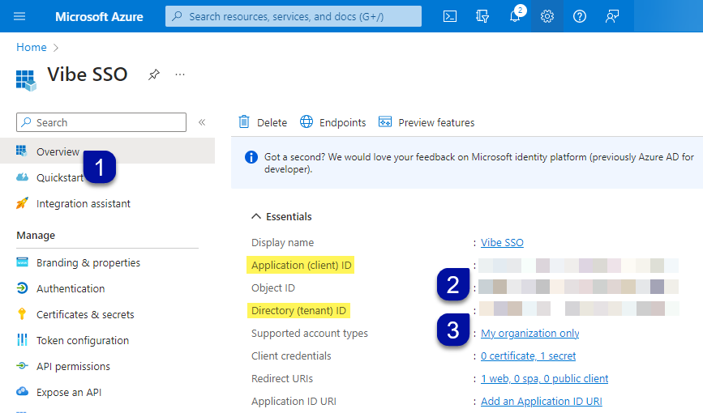Viewport: 703px width, 413px height.
Task: Open the 1 web, 0 spa redirect link
Action: pyautogui.click(x=544, y=378)
